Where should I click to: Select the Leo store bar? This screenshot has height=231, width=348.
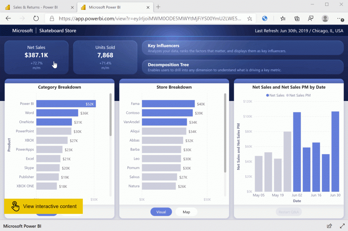click(x=161, y=159)
